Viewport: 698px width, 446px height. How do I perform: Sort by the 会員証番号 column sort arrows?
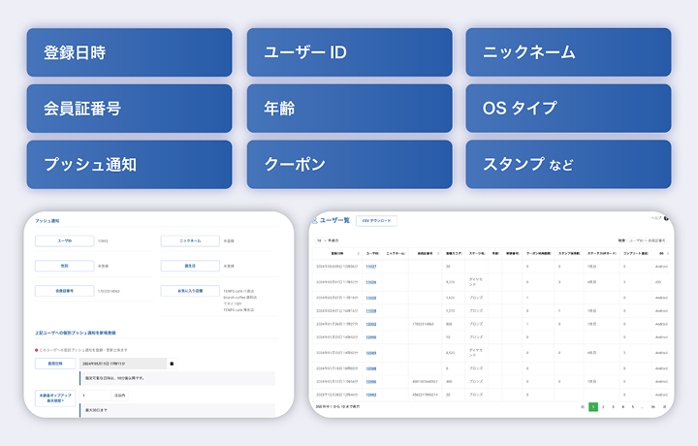tap(438, 253)
